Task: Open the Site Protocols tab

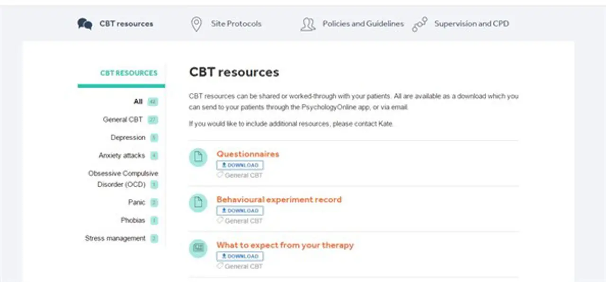Action: click(236, 24)
